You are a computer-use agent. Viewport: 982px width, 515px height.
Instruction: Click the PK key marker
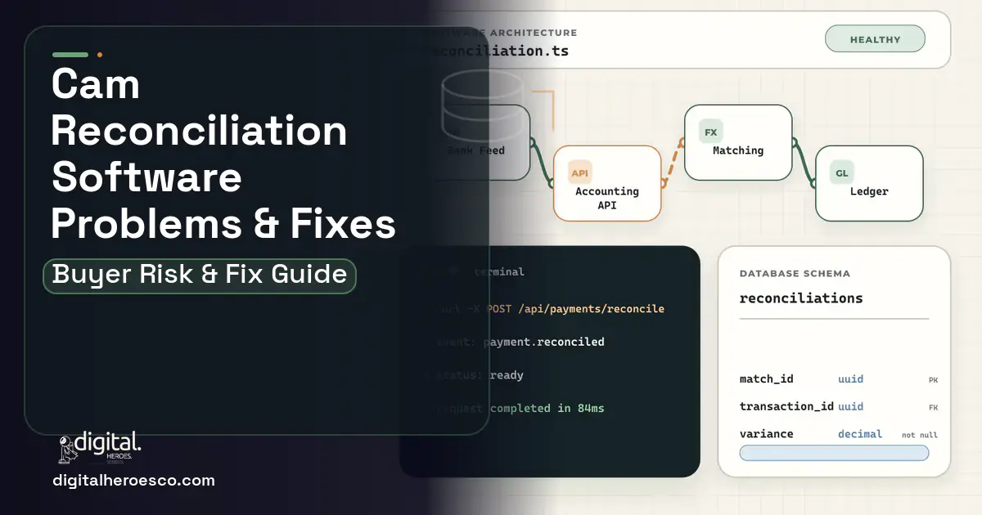click(933, 380)
